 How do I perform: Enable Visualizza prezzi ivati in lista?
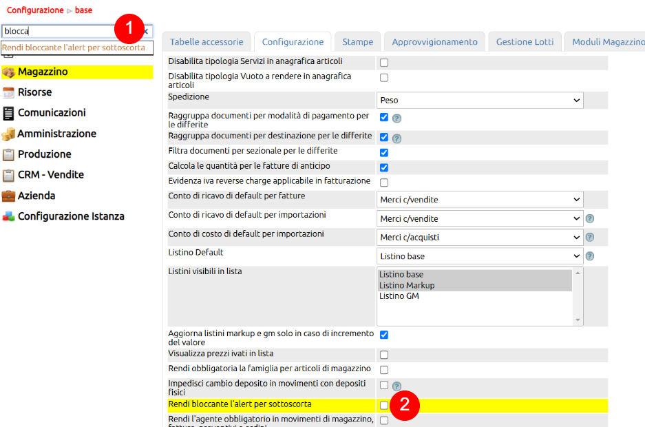point(384,355)
